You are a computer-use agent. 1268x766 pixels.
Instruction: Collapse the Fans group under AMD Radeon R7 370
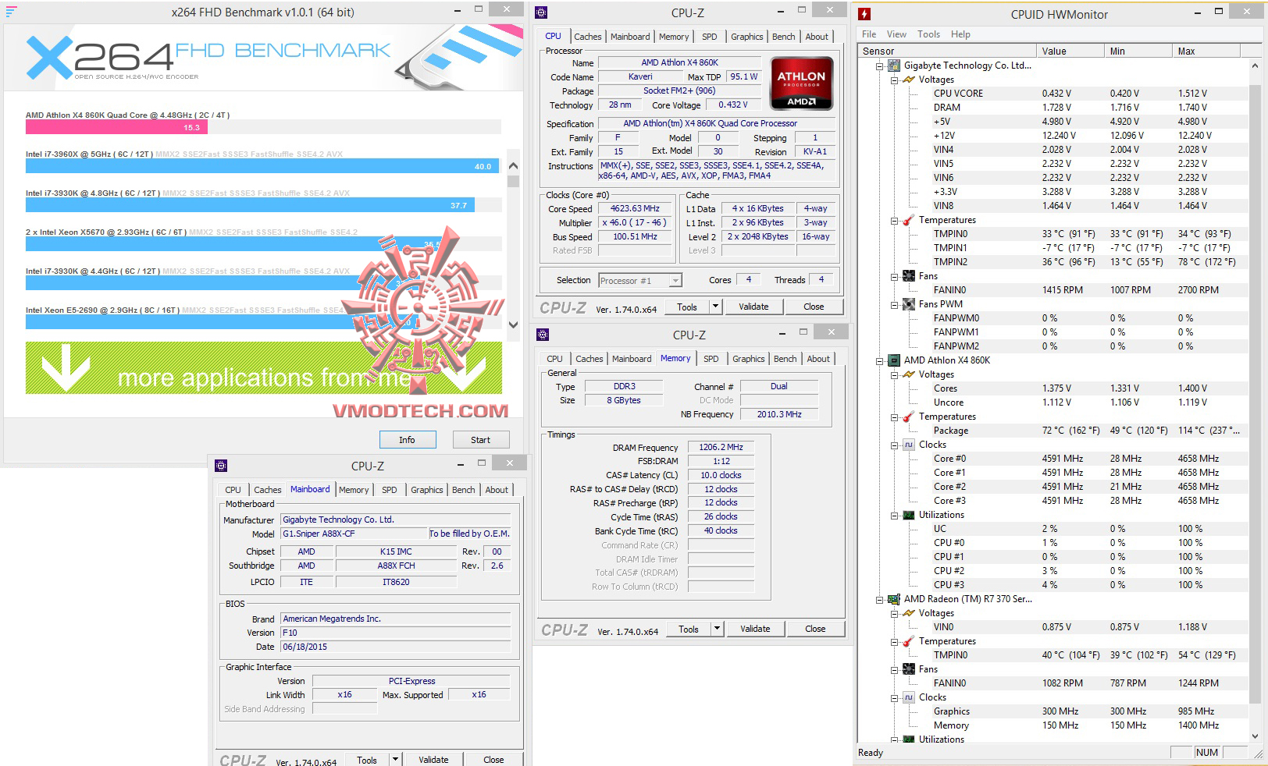[x=895, y=670]
